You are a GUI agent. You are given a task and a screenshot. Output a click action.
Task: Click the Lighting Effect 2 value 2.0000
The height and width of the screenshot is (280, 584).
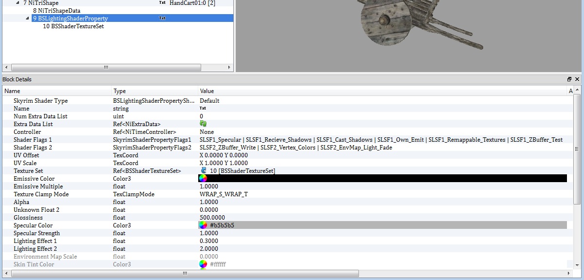coord(209,249)
